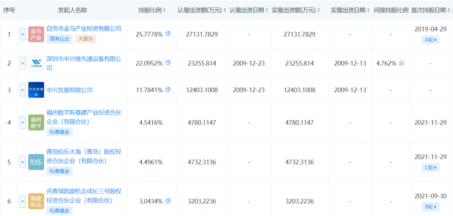Expand row 6 共青城凯旋机会成长三号
This screenshot has height=216, width=453.
pyautogui.click(x=23, y=201)
